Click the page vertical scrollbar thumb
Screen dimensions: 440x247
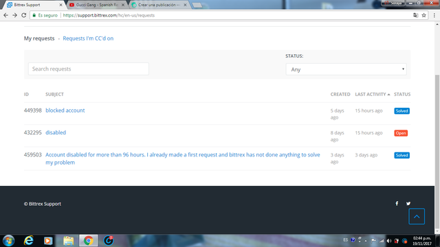[x=437, y=151]
